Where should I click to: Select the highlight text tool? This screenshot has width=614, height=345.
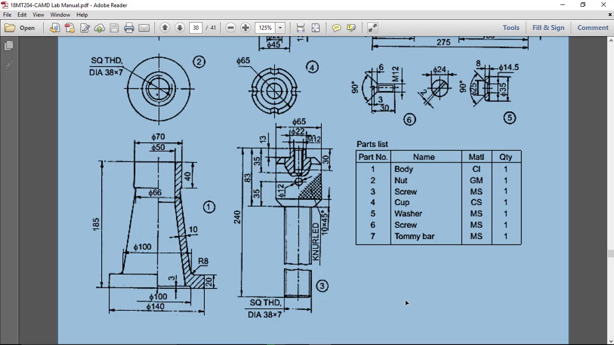coord(352,28)
